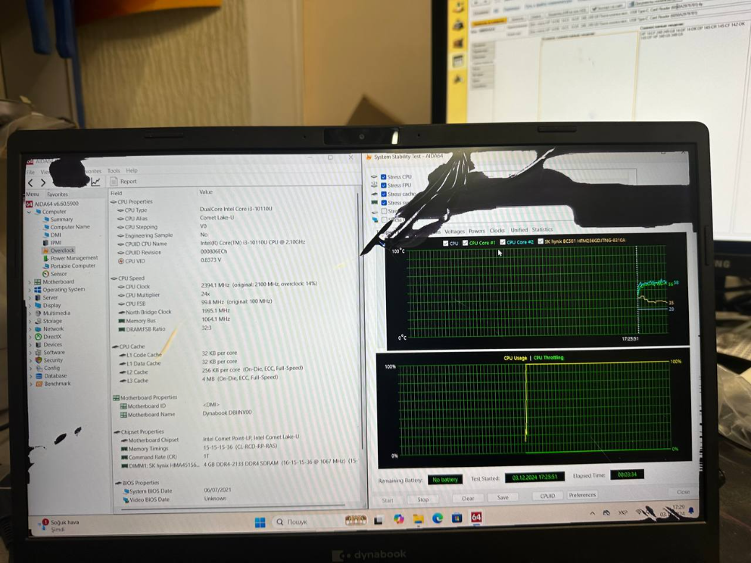Expand the Network tree node

click(30, 329)
